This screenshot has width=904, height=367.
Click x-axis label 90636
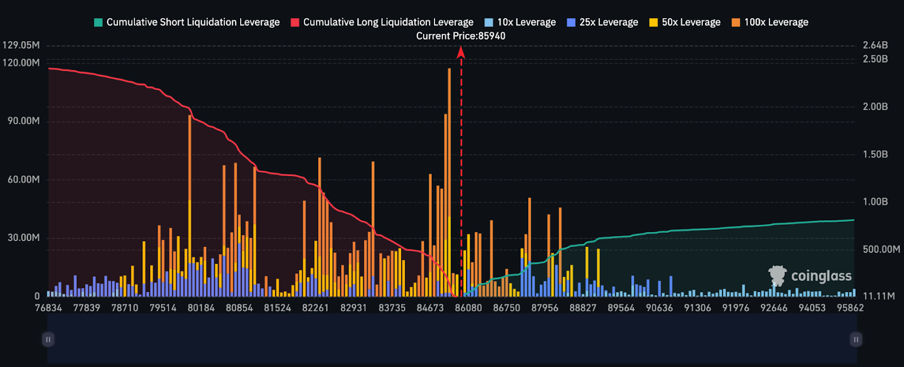(659, 308)
